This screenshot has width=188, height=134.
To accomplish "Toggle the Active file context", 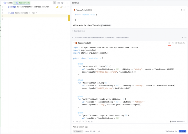I will 171,131.
